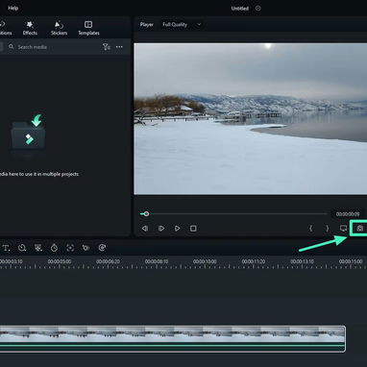Click the ring icon with inner arrow in timeline toolbar
Image resolution: width=367 pixels, height=367 pixels.
pos(102,248)
